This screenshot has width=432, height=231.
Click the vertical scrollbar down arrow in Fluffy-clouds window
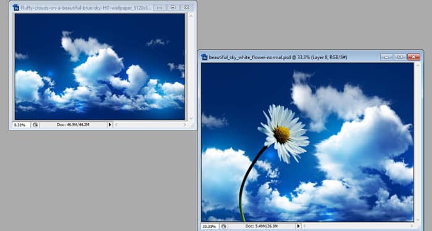[191, 118]
